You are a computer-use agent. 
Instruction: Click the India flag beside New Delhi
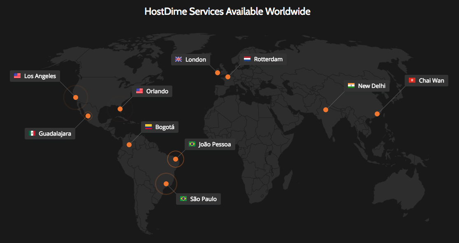click(x=351, y=86)
